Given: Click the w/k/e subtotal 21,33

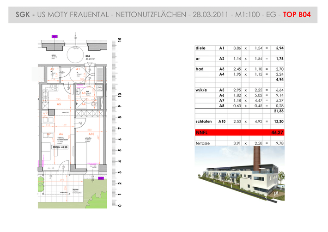Looking at the screenshot, I should click(x=279, y=111).
